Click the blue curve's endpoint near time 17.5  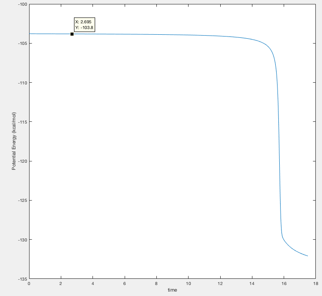coord(307,256)
